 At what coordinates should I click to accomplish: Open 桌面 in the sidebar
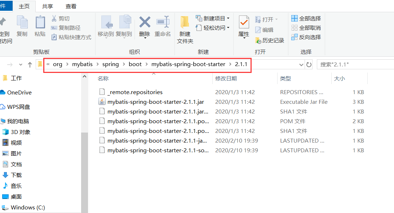12,197
